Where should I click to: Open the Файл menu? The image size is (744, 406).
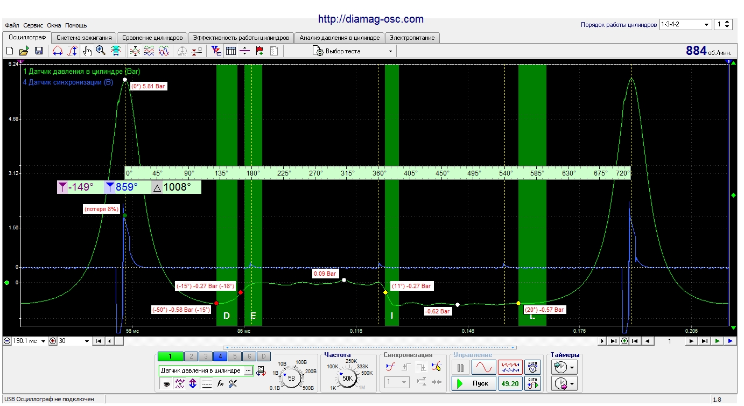(x=12, y=25)
